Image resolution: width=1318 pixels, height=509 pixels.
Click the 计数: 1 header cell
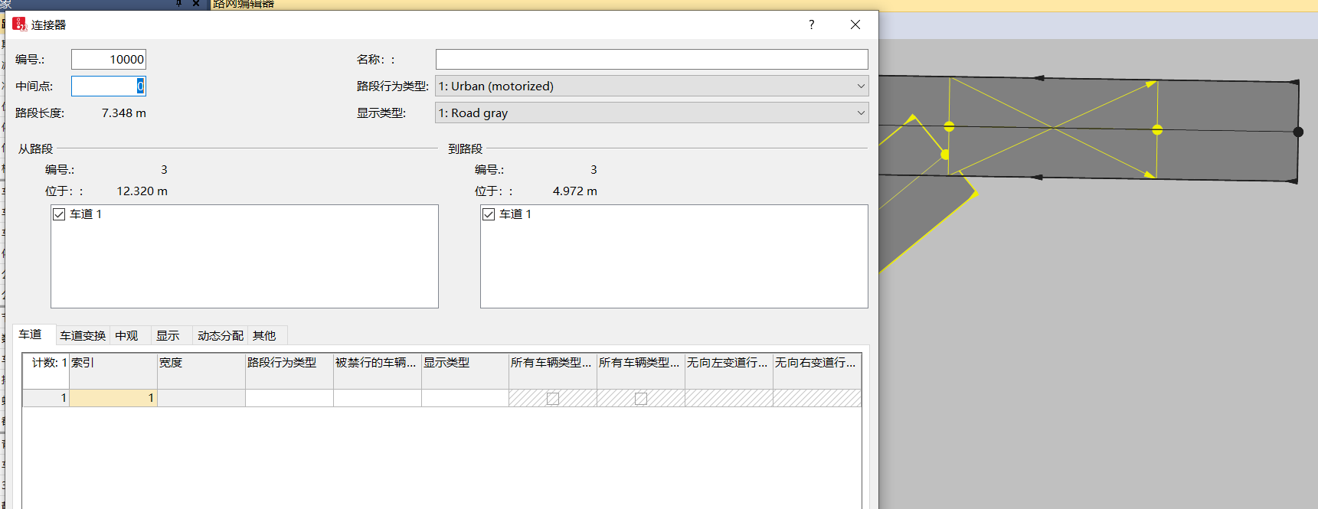(46, 371)
